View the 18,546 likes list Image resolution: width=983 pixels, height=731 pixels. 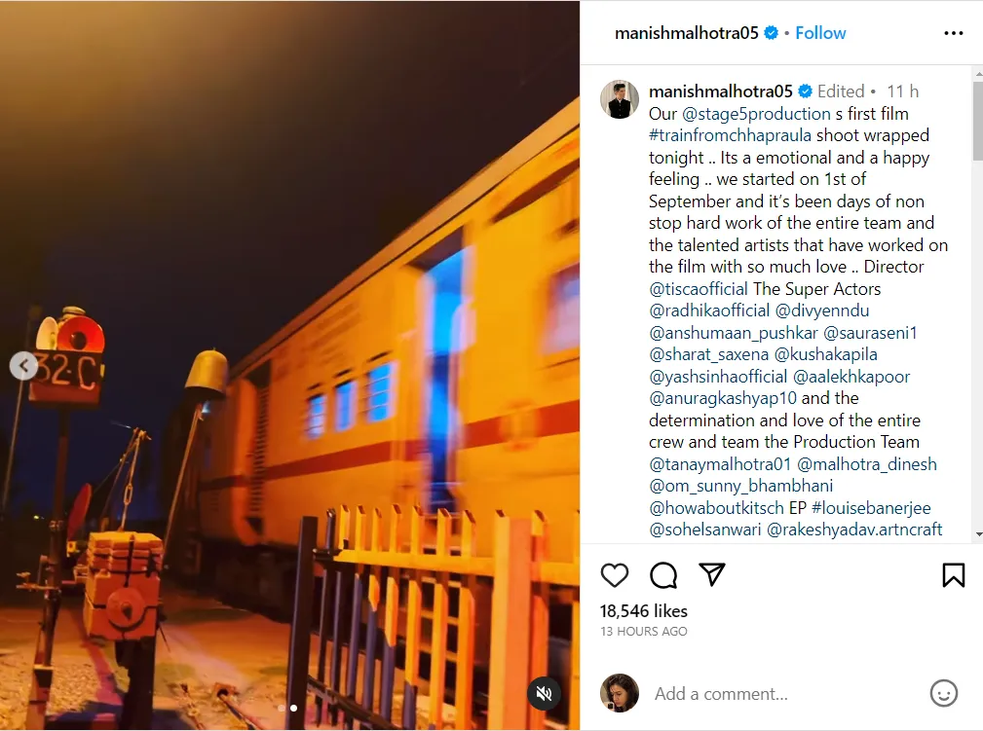coord(644,610)
